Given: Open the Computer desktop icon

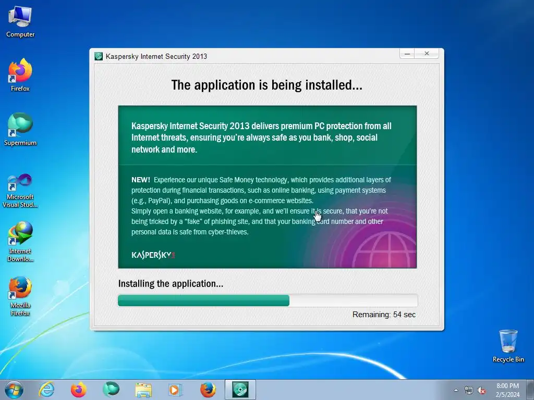Looking at the screenshot, I should coord(20,22).
